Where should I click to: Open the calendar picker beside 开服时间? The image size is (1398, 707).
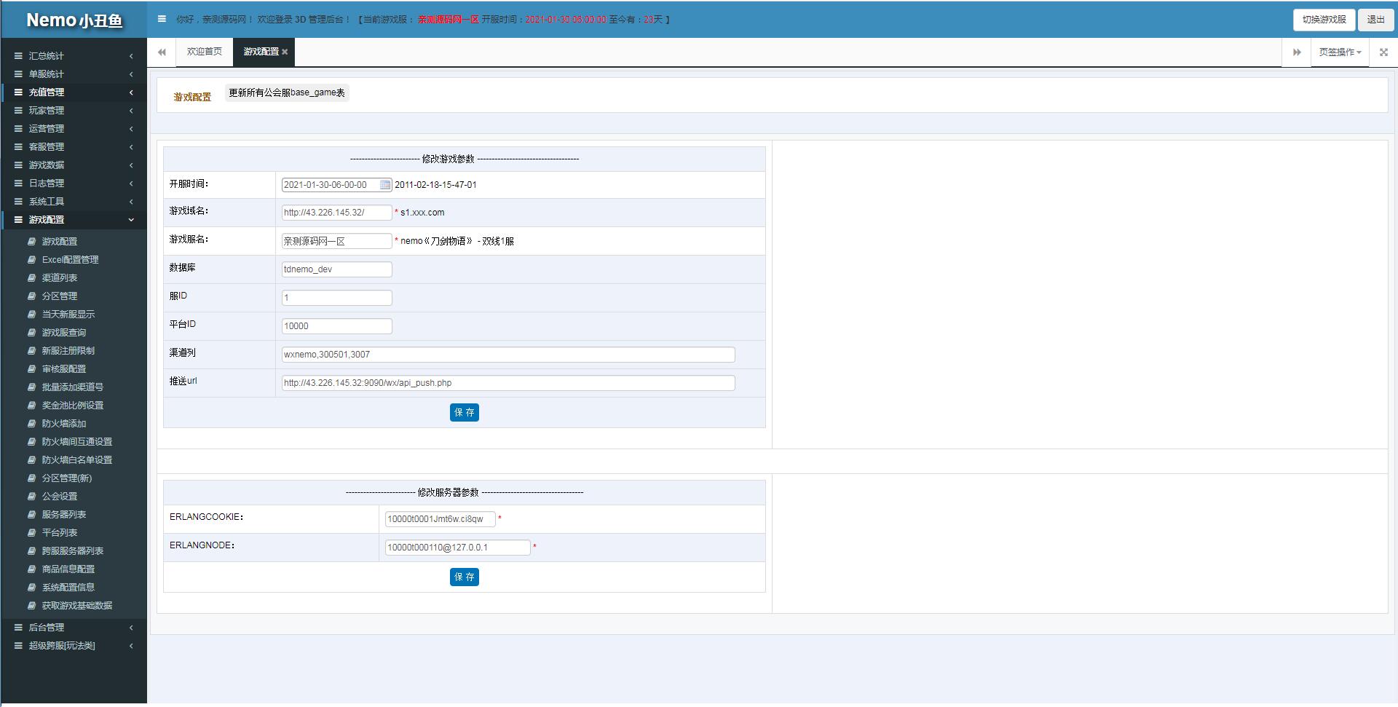tap(385, 185)
